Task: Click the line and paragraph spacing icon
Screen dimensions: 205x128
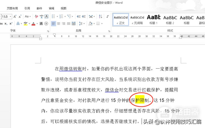Action: pyautogui.click(x=81, y=24)
